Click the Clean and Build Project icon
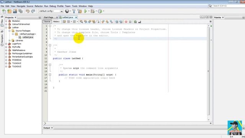The height and width of the screenshot is (138, 245). click(x=80, y=11)
